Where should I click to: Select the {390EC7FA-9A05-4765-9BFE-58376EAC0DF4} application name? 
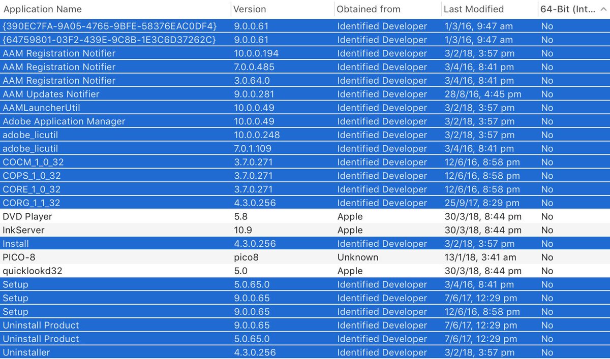[x=110, y=26]
